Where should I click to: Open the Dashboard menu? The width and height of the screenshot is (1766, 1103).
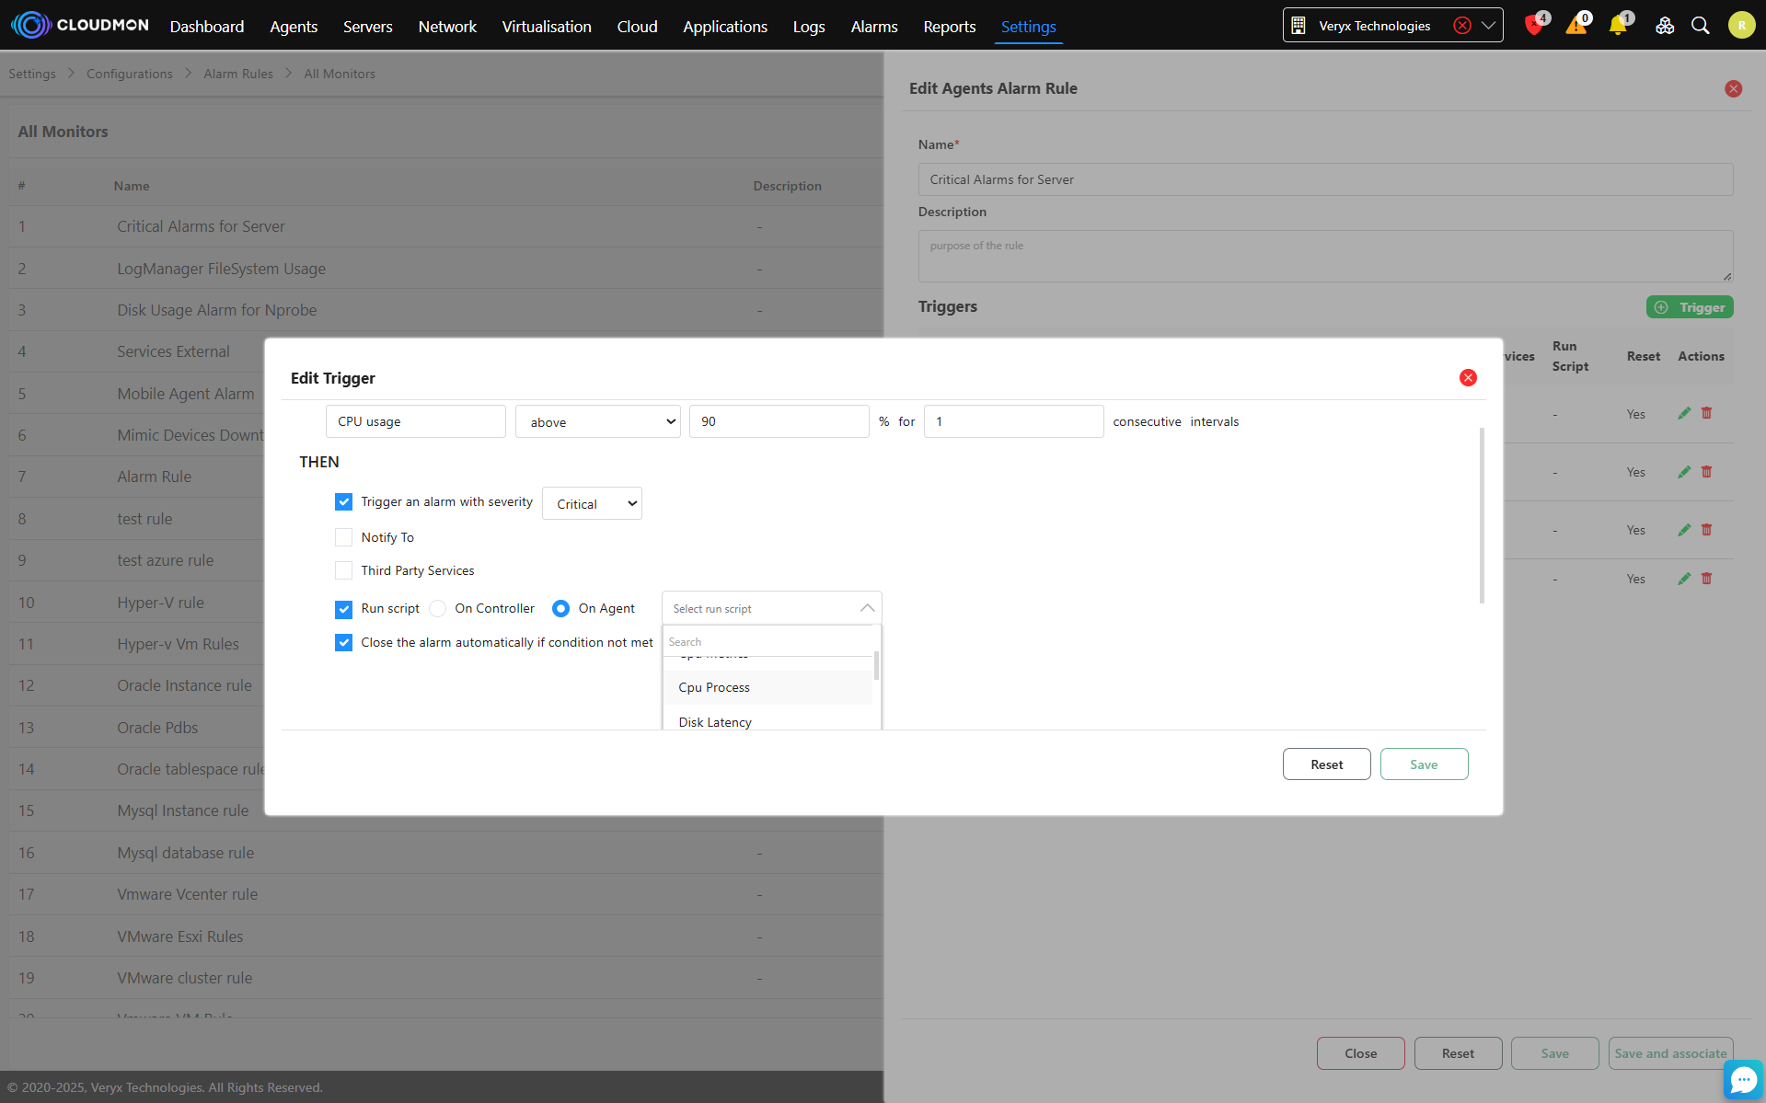click(207, 27)
